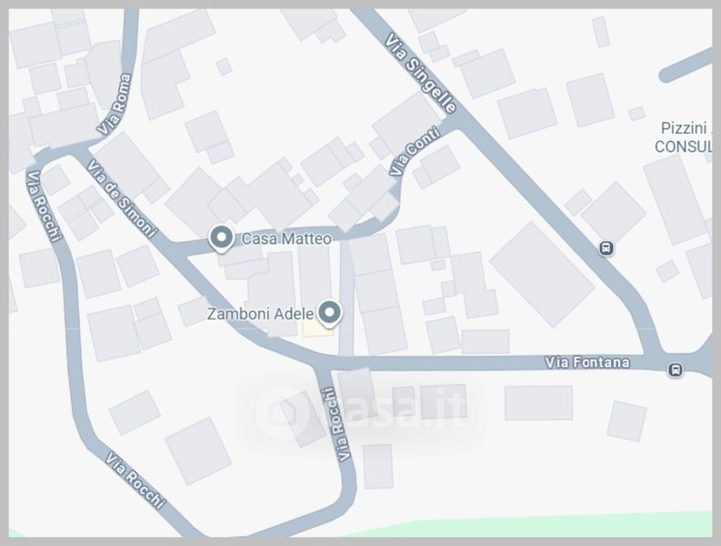Select the bus stop icon on Via Singelle
The width and height of the screenshot is (721, 546).
coord(606,248)
